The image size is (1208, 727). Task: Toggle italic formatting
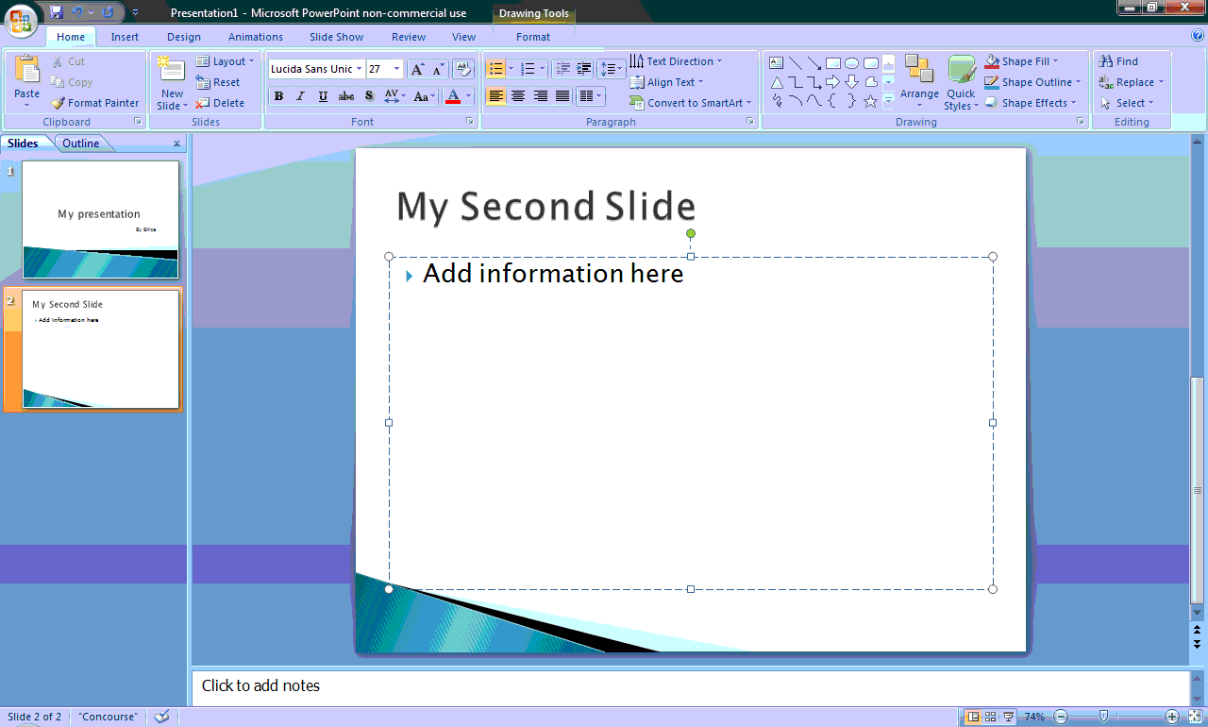tap(300, 95)
